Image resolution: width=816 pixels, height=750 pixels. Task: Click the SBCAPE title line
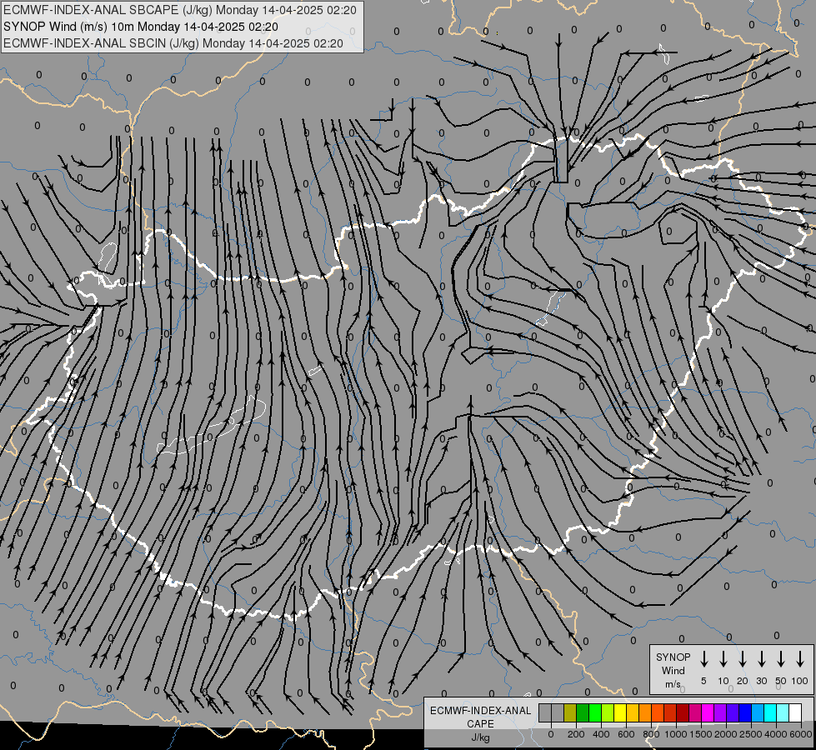pyautogui.click(x=180, y=10)
